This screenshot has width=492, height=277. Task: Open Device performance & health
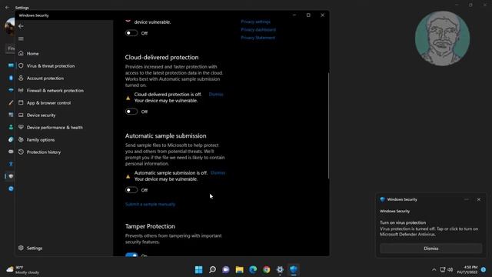click(x=55, y=128)
